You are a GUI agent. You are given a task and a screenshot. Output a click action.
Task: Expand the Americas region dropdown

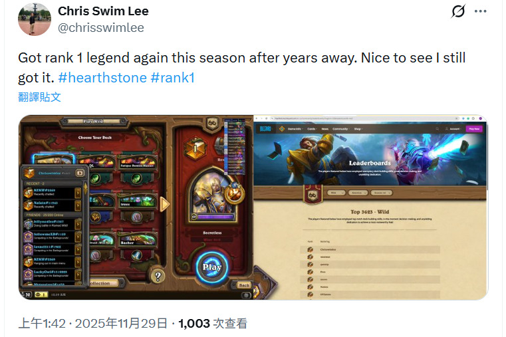click(358, 193)
